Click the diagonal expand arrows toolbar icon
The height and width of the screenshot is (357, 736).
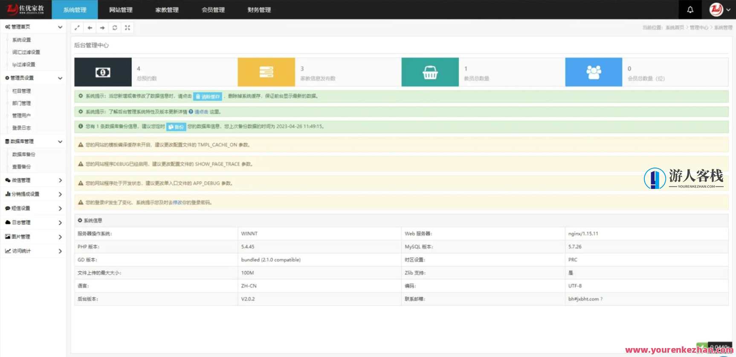click(x=77, y=28)
